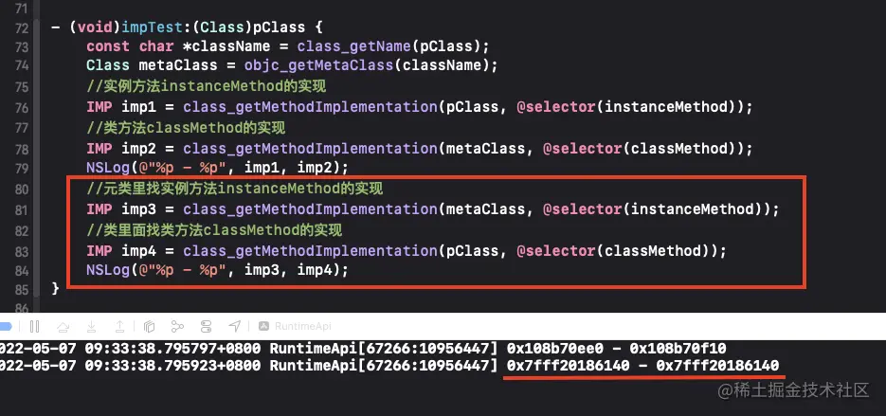Viewport: 886px width, 416px height.
Task: Click the Step Out debug button
Action: [x=119, y=326]
